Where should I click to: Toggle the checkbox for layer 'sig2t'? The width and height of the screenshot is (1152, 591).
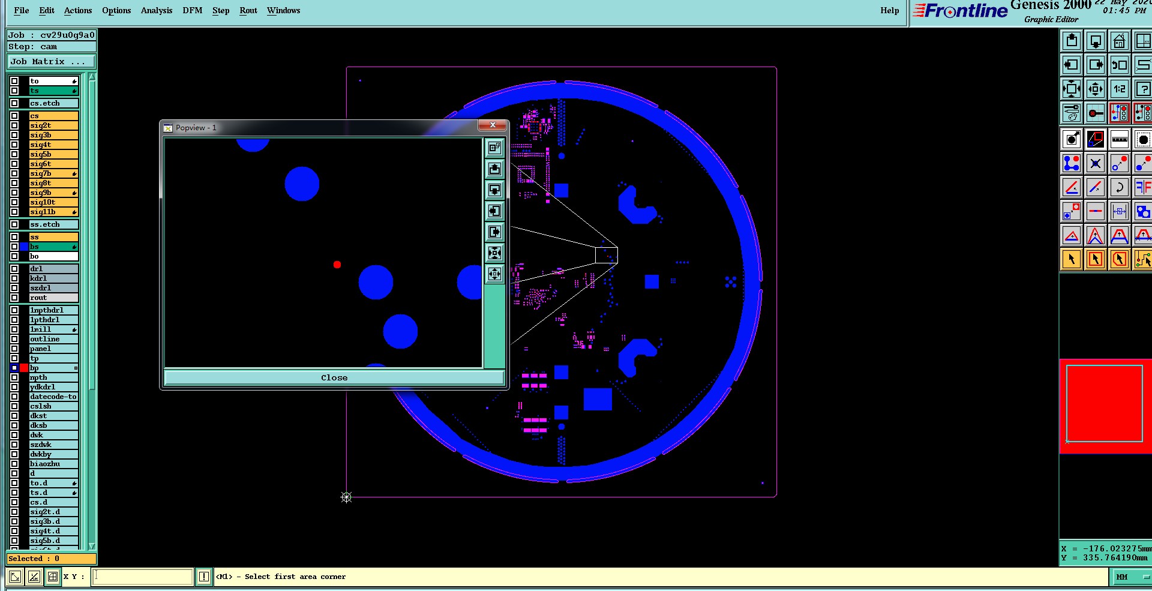tap(14, 125)
